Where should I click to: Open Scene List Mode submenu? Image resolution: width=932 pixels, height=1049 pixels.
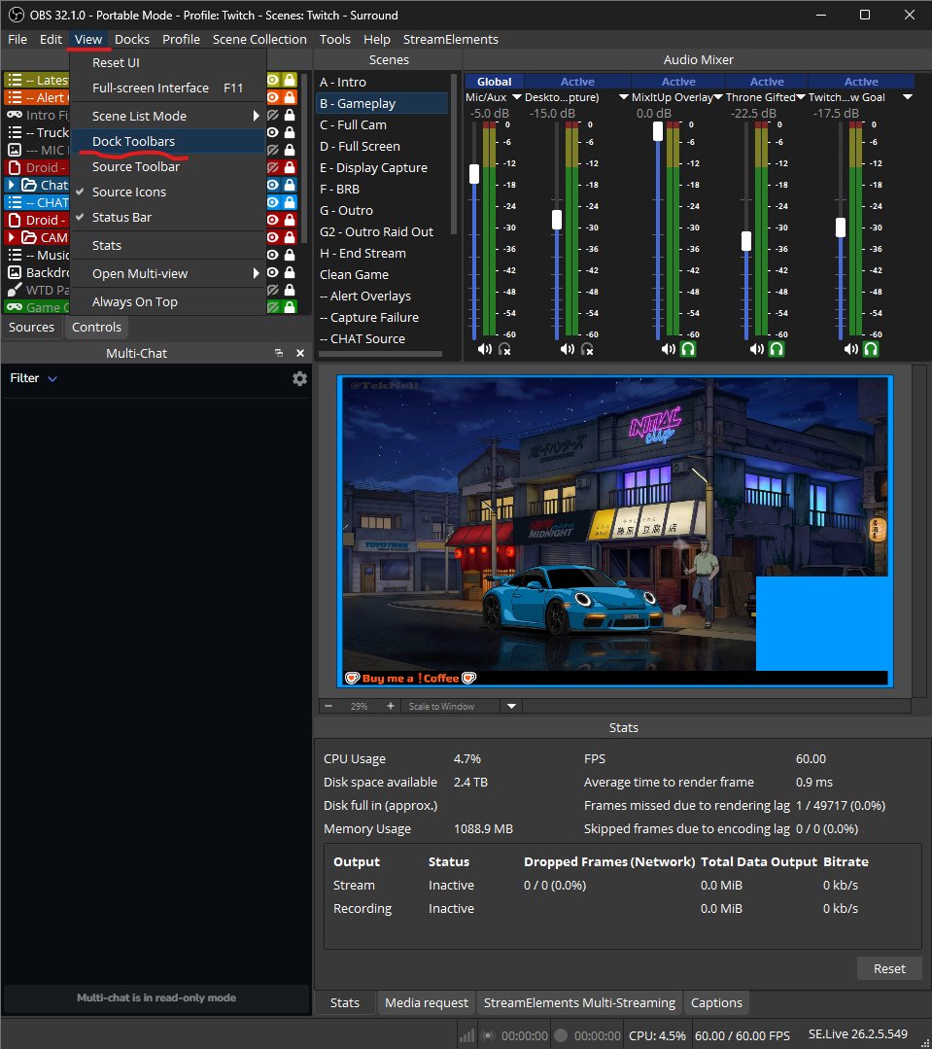pos(168,116)
